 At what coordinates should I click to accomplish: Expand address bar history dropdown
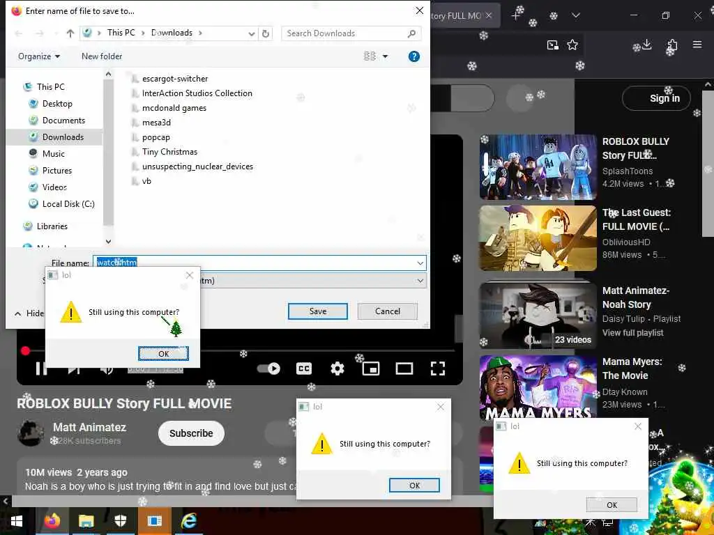coord(251,33)
